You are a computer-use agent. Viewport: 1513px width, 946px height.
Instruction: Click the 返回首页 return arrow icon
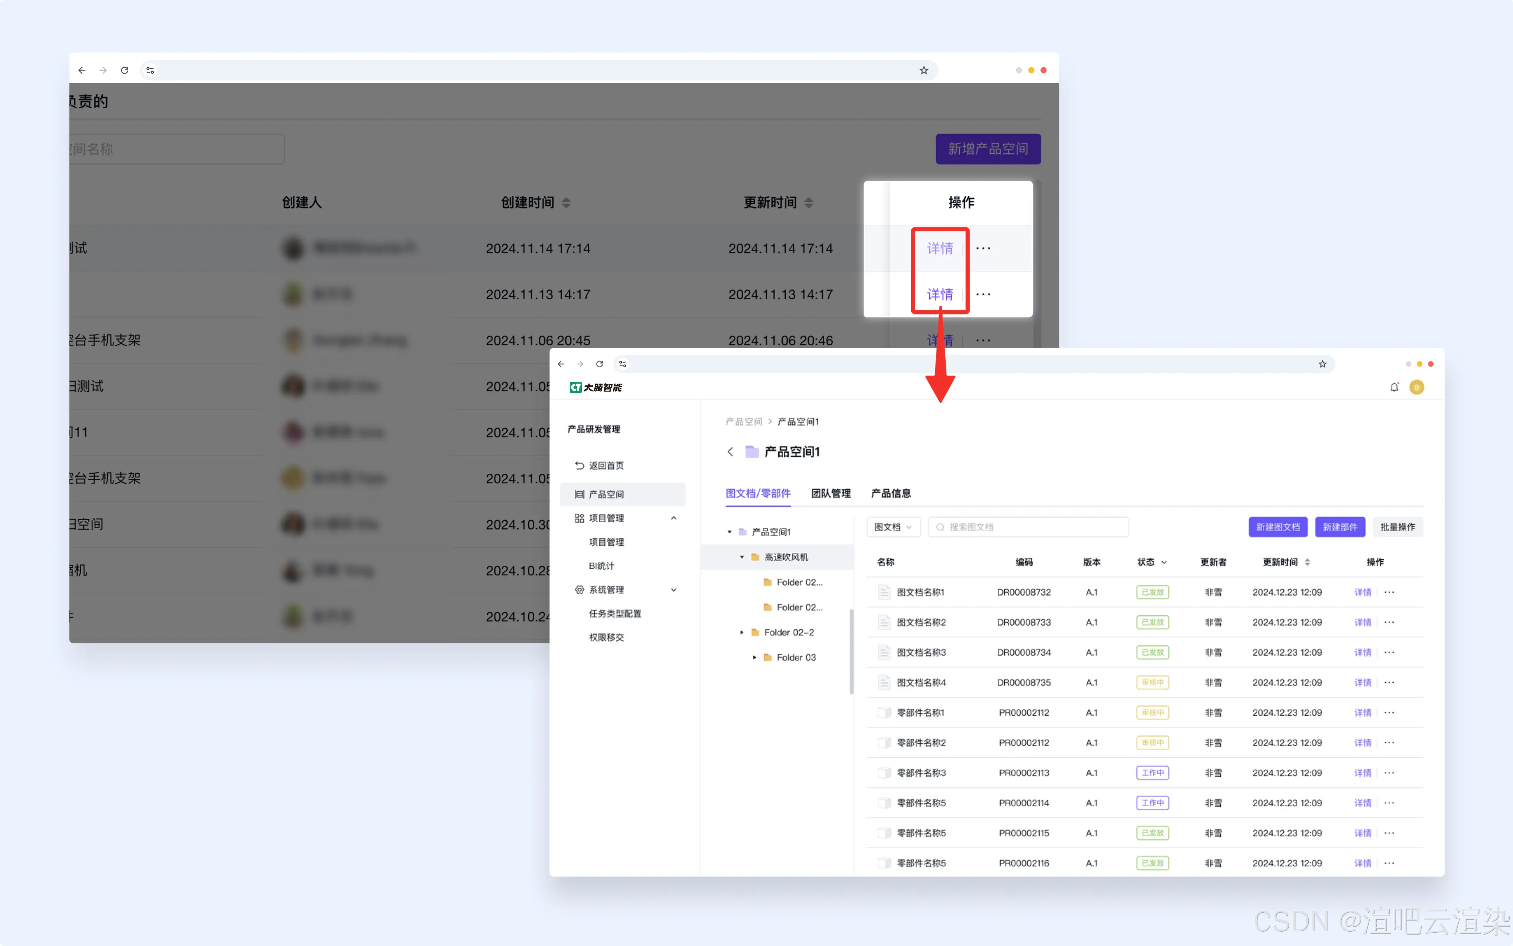click(x=579, y=466)
